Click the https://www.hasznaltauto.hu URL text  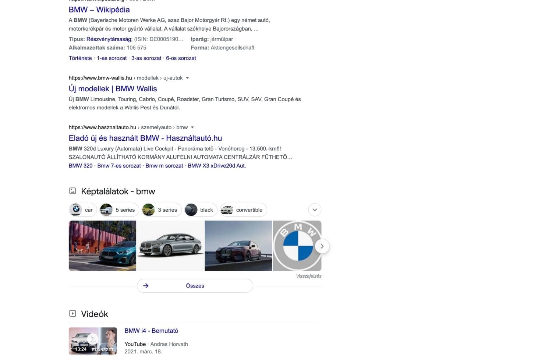[102, 127]
